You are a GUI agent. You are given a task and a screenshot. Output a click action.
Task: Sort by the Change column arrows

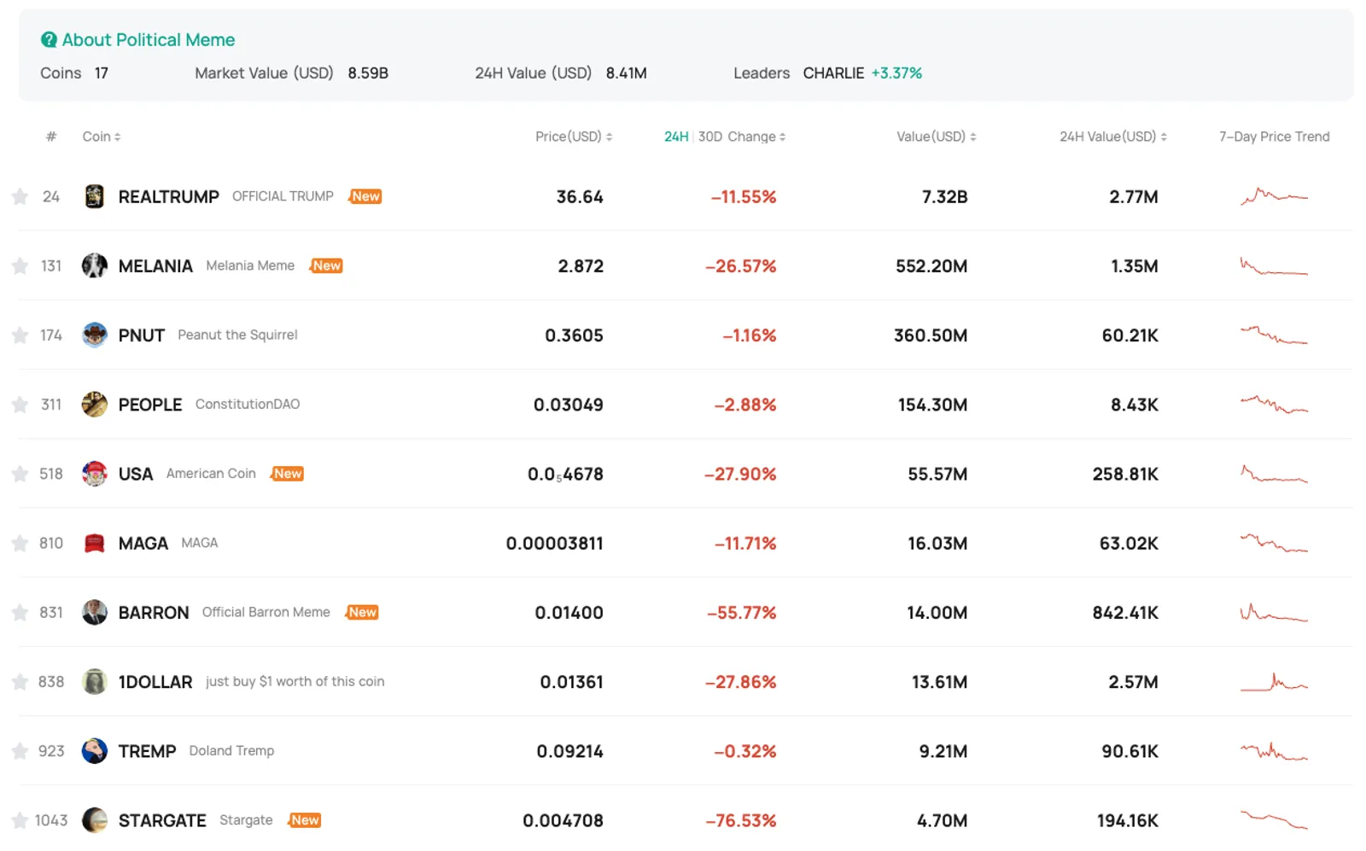[782, 137]
